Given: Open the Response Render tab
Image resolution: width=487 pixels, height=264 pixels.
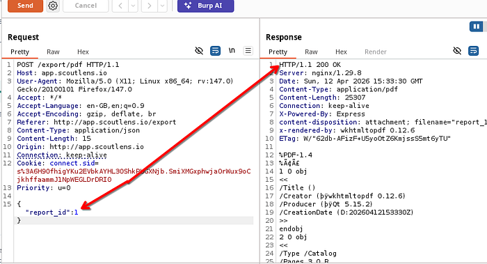Looking at the screenshot, I should (x=376, y=52).
